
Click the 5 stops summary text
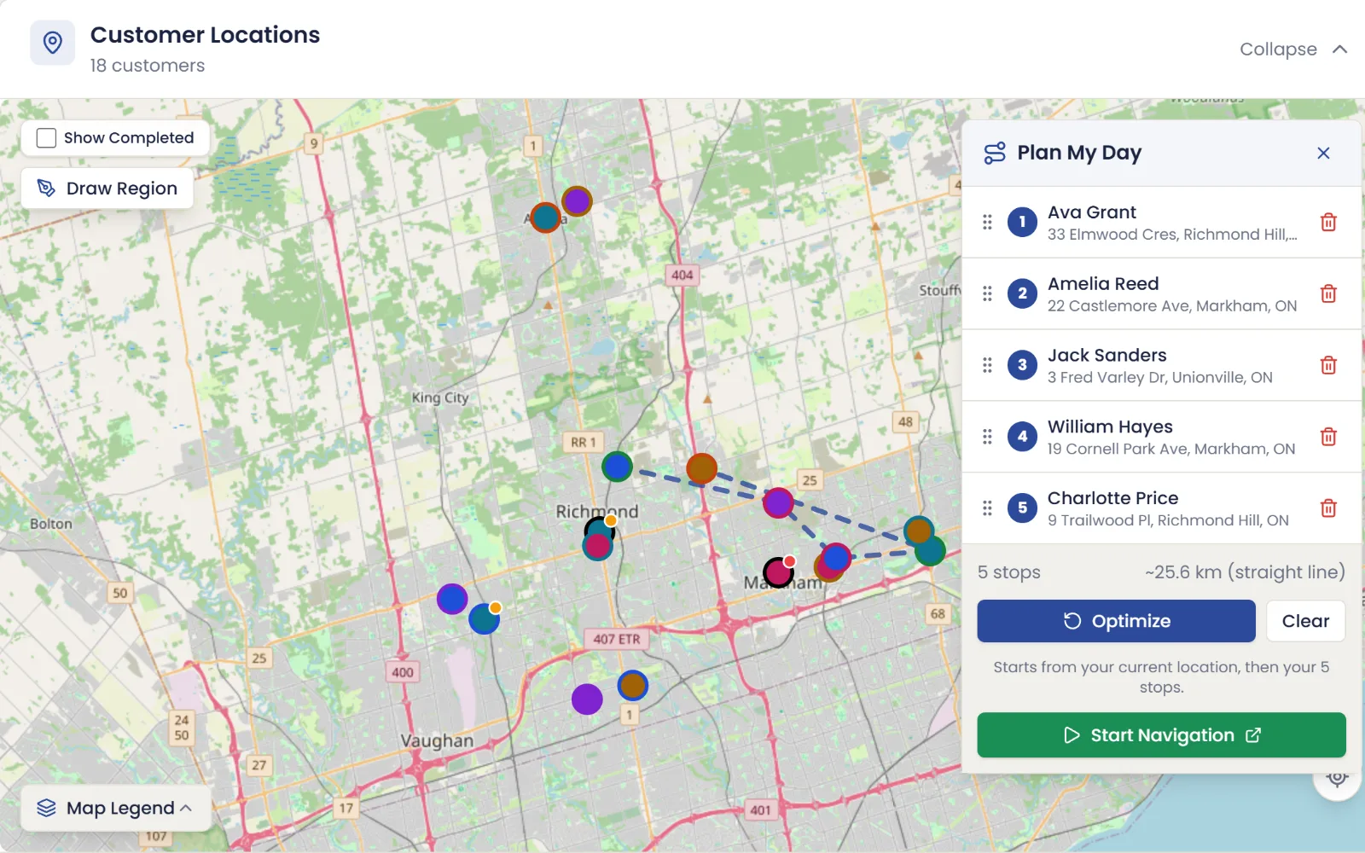1009,572
